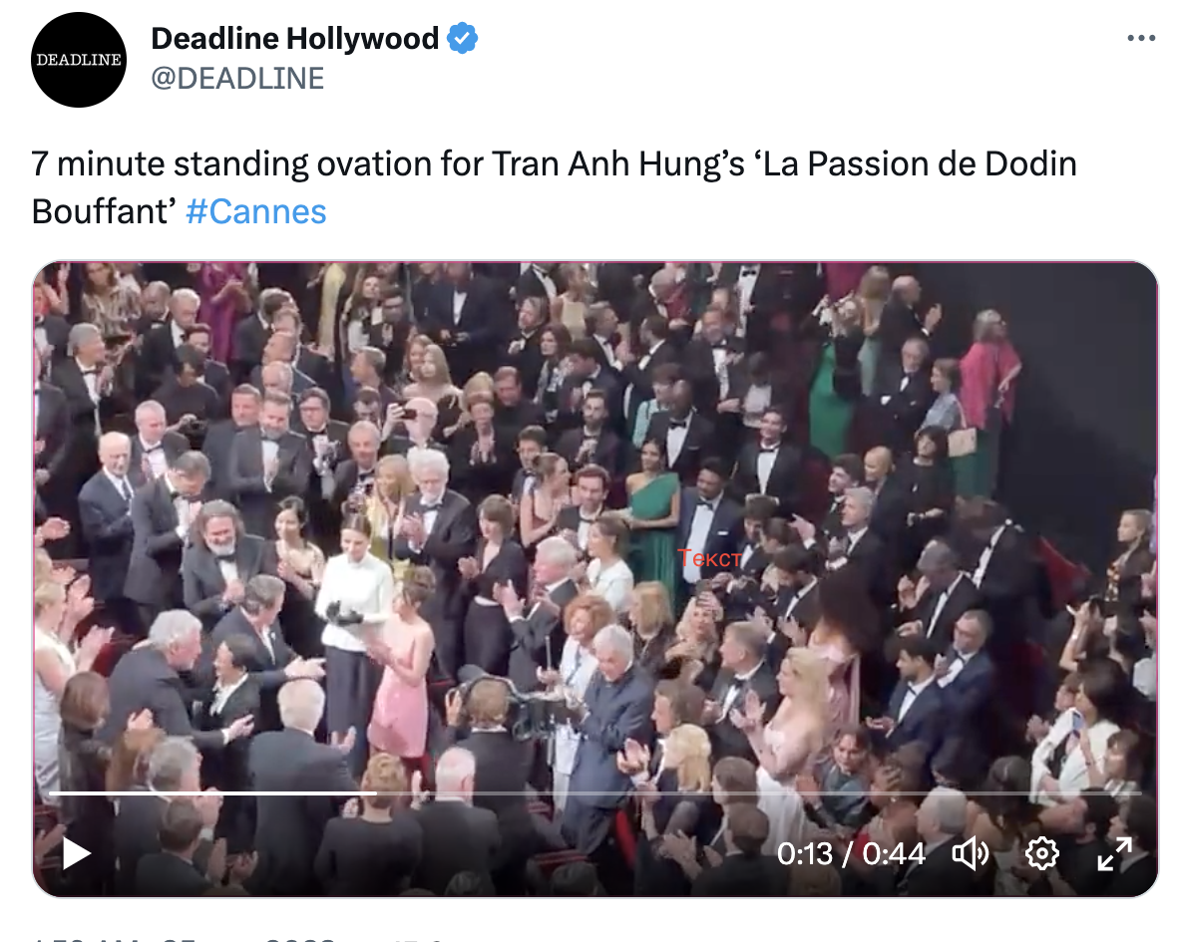Open the Deadline profile avatar
This screenshot has width=1178, height=942.
[x=79, y=59]
